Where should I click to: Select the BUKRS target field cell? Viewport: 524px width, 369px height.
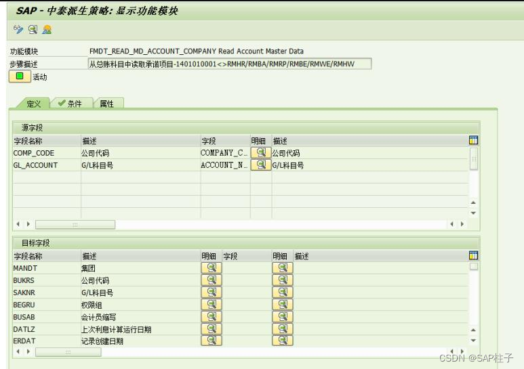coord(47,280)
